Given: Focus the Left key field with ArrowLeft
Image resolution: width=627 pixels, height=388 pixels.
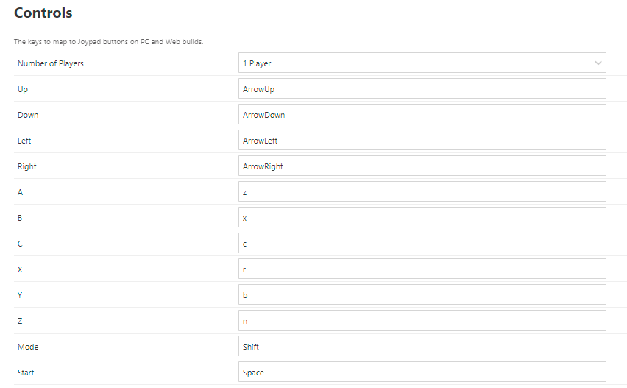Looking at the screenshot, I should coord(422,141).
